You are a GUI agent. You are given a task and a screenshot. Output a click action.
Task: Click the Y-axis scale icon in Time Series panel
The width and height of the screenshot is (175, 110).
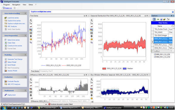tap(31, 24)
